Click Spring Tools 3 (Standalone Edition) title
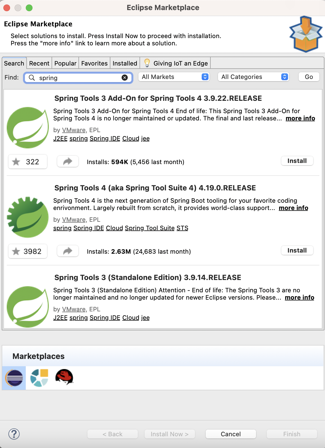The height and width of the screenshot is (448, 325). tap(148, 277)
